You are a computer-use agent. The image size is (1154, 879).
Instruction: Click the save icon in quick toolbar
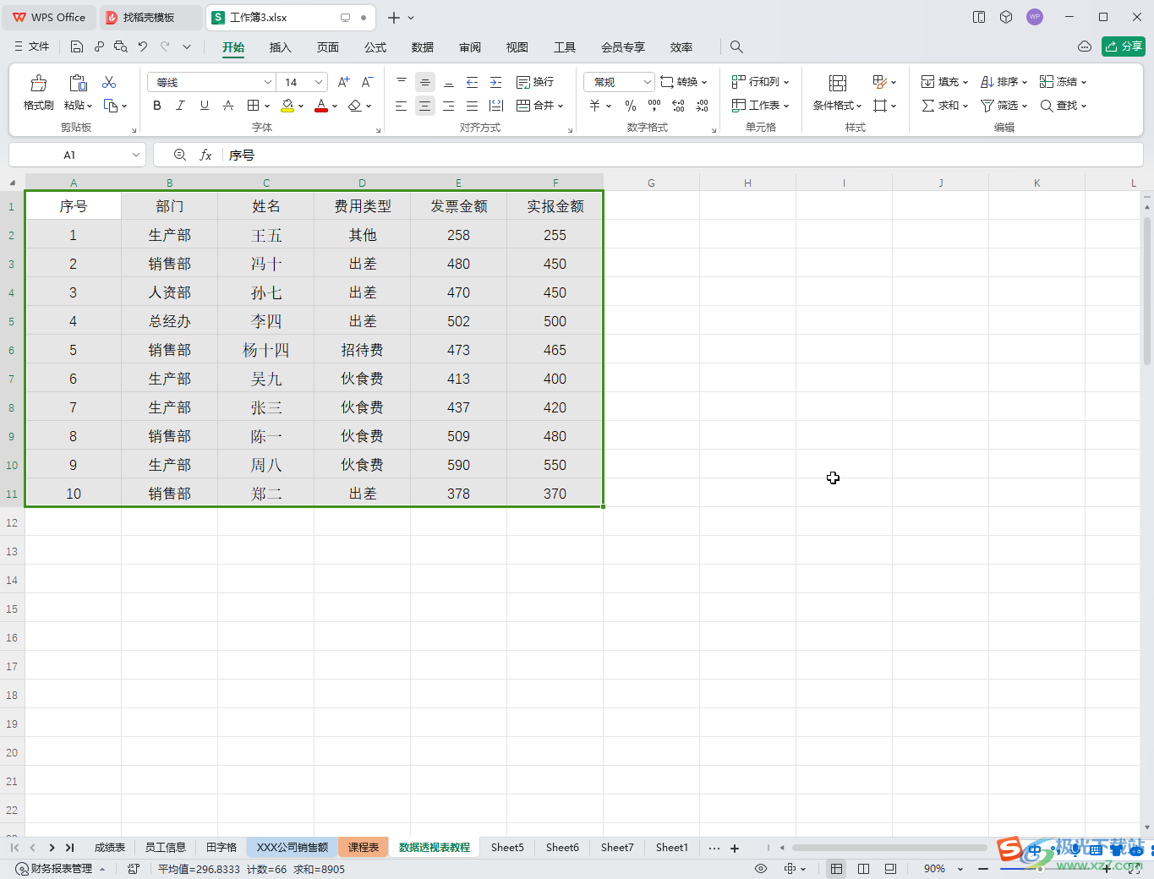(77, 47)
